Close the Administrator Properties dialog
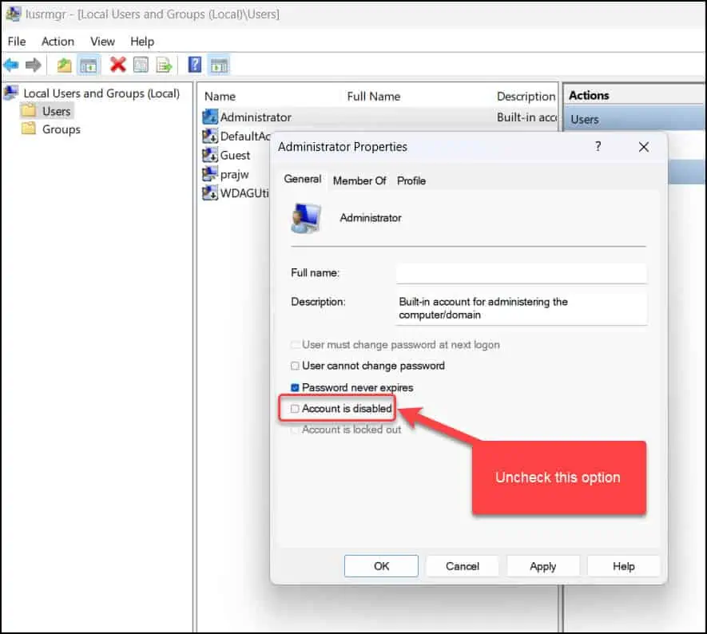The height and width of the screenshot is (634, 707). (644, 147)
